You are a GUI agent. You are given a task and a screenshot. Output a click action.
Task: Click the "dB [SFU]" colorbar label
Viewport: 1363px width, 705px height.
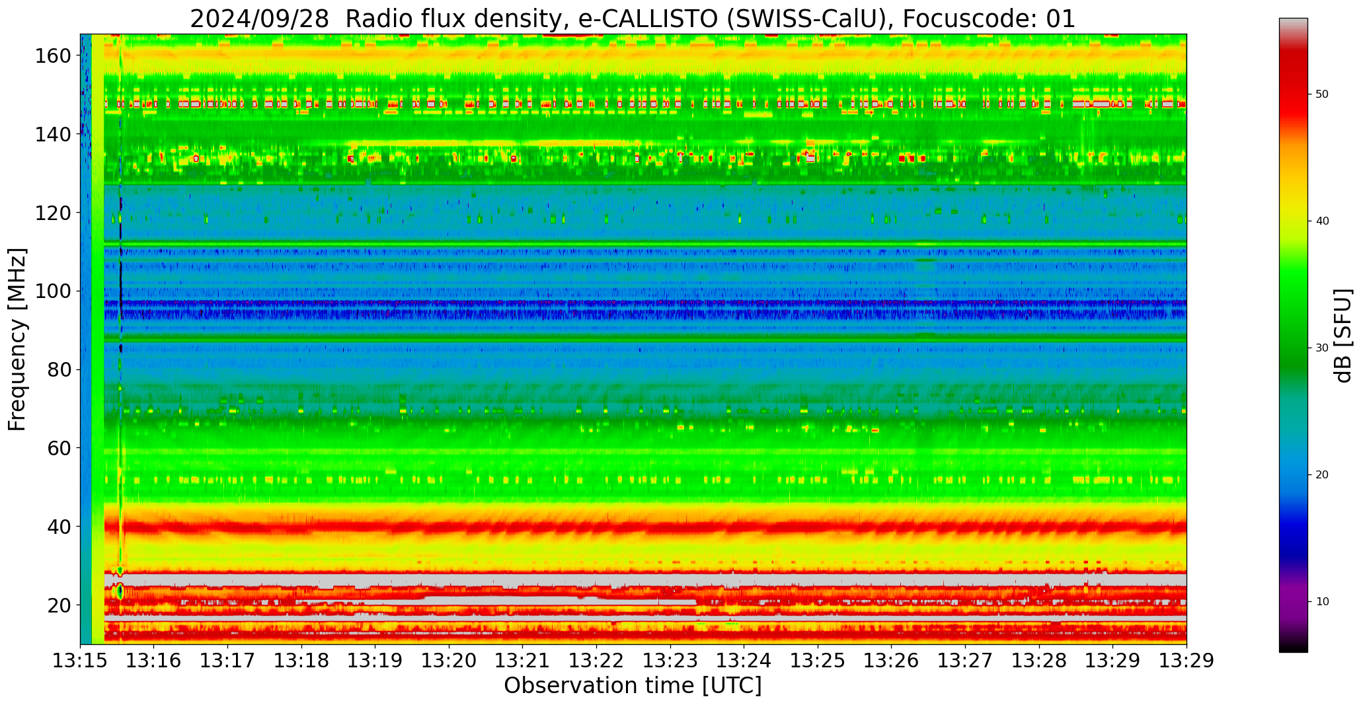[x=1343, y=336]
